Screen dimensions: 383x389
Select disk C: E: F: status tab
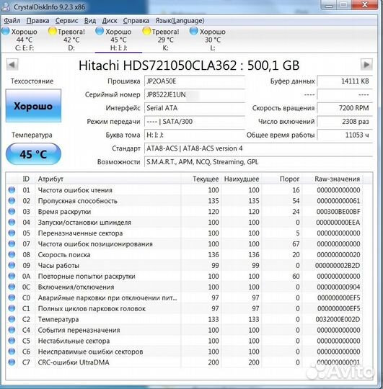(x=24, y=40)
